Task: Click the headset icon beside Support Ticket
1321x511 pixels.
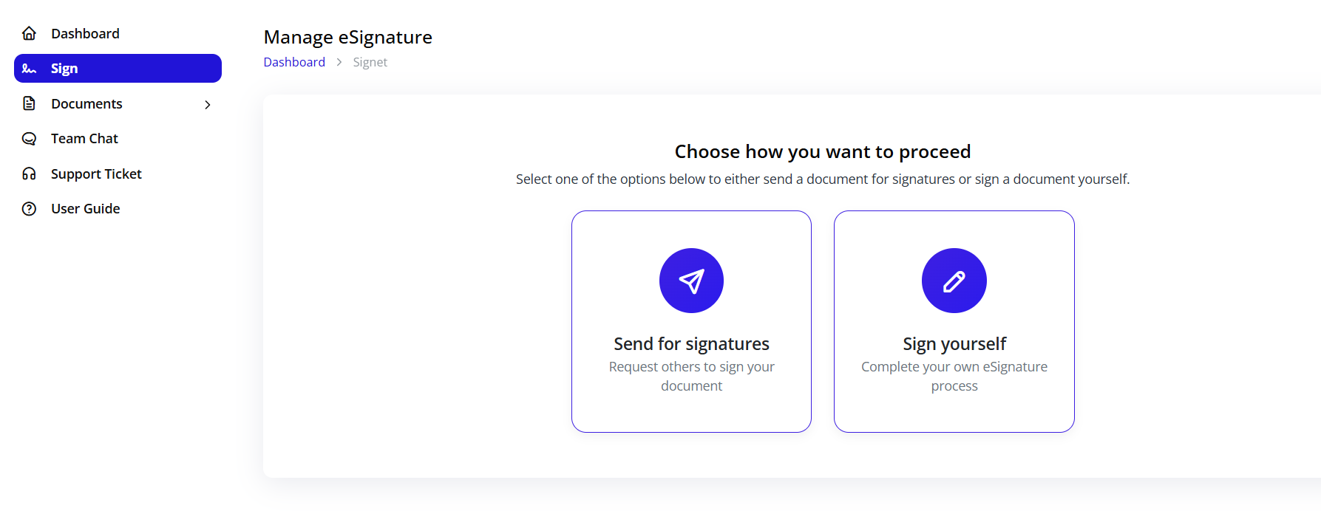Action: click(28, 173)
